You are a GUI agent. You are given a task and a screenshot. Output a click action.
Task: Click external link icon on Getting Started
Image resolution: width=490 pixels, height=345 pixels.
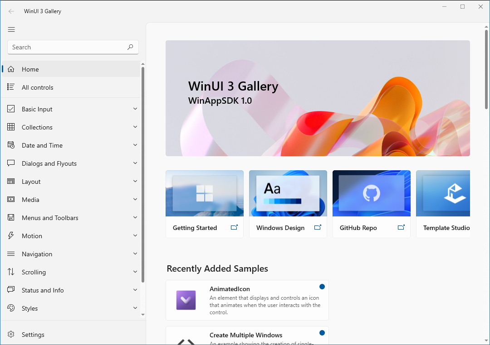(234, 227)
